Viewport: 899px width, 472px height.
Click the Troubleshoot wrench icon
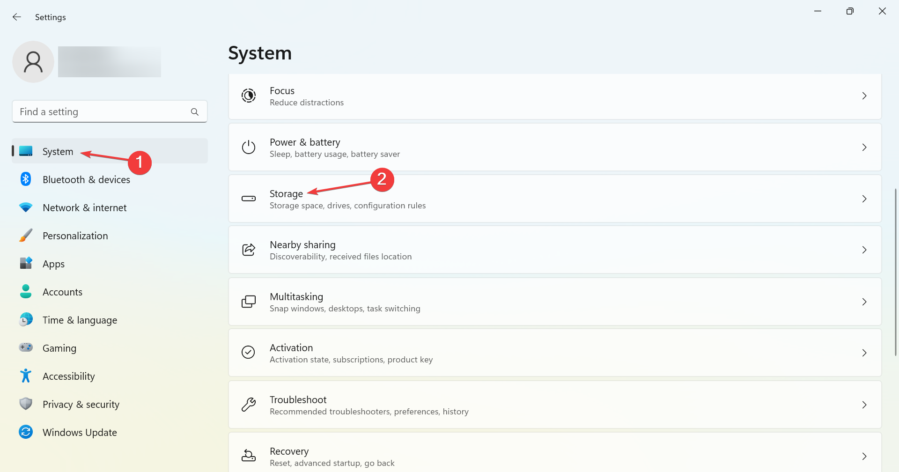click(248, 405)
